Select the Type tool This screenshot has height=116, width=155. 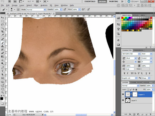pyautogui.click(x=2, y=71)
